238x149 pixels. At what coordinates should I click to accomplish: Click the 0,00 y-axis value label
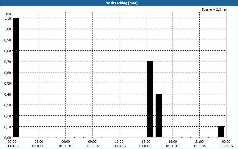pos(8,138)
